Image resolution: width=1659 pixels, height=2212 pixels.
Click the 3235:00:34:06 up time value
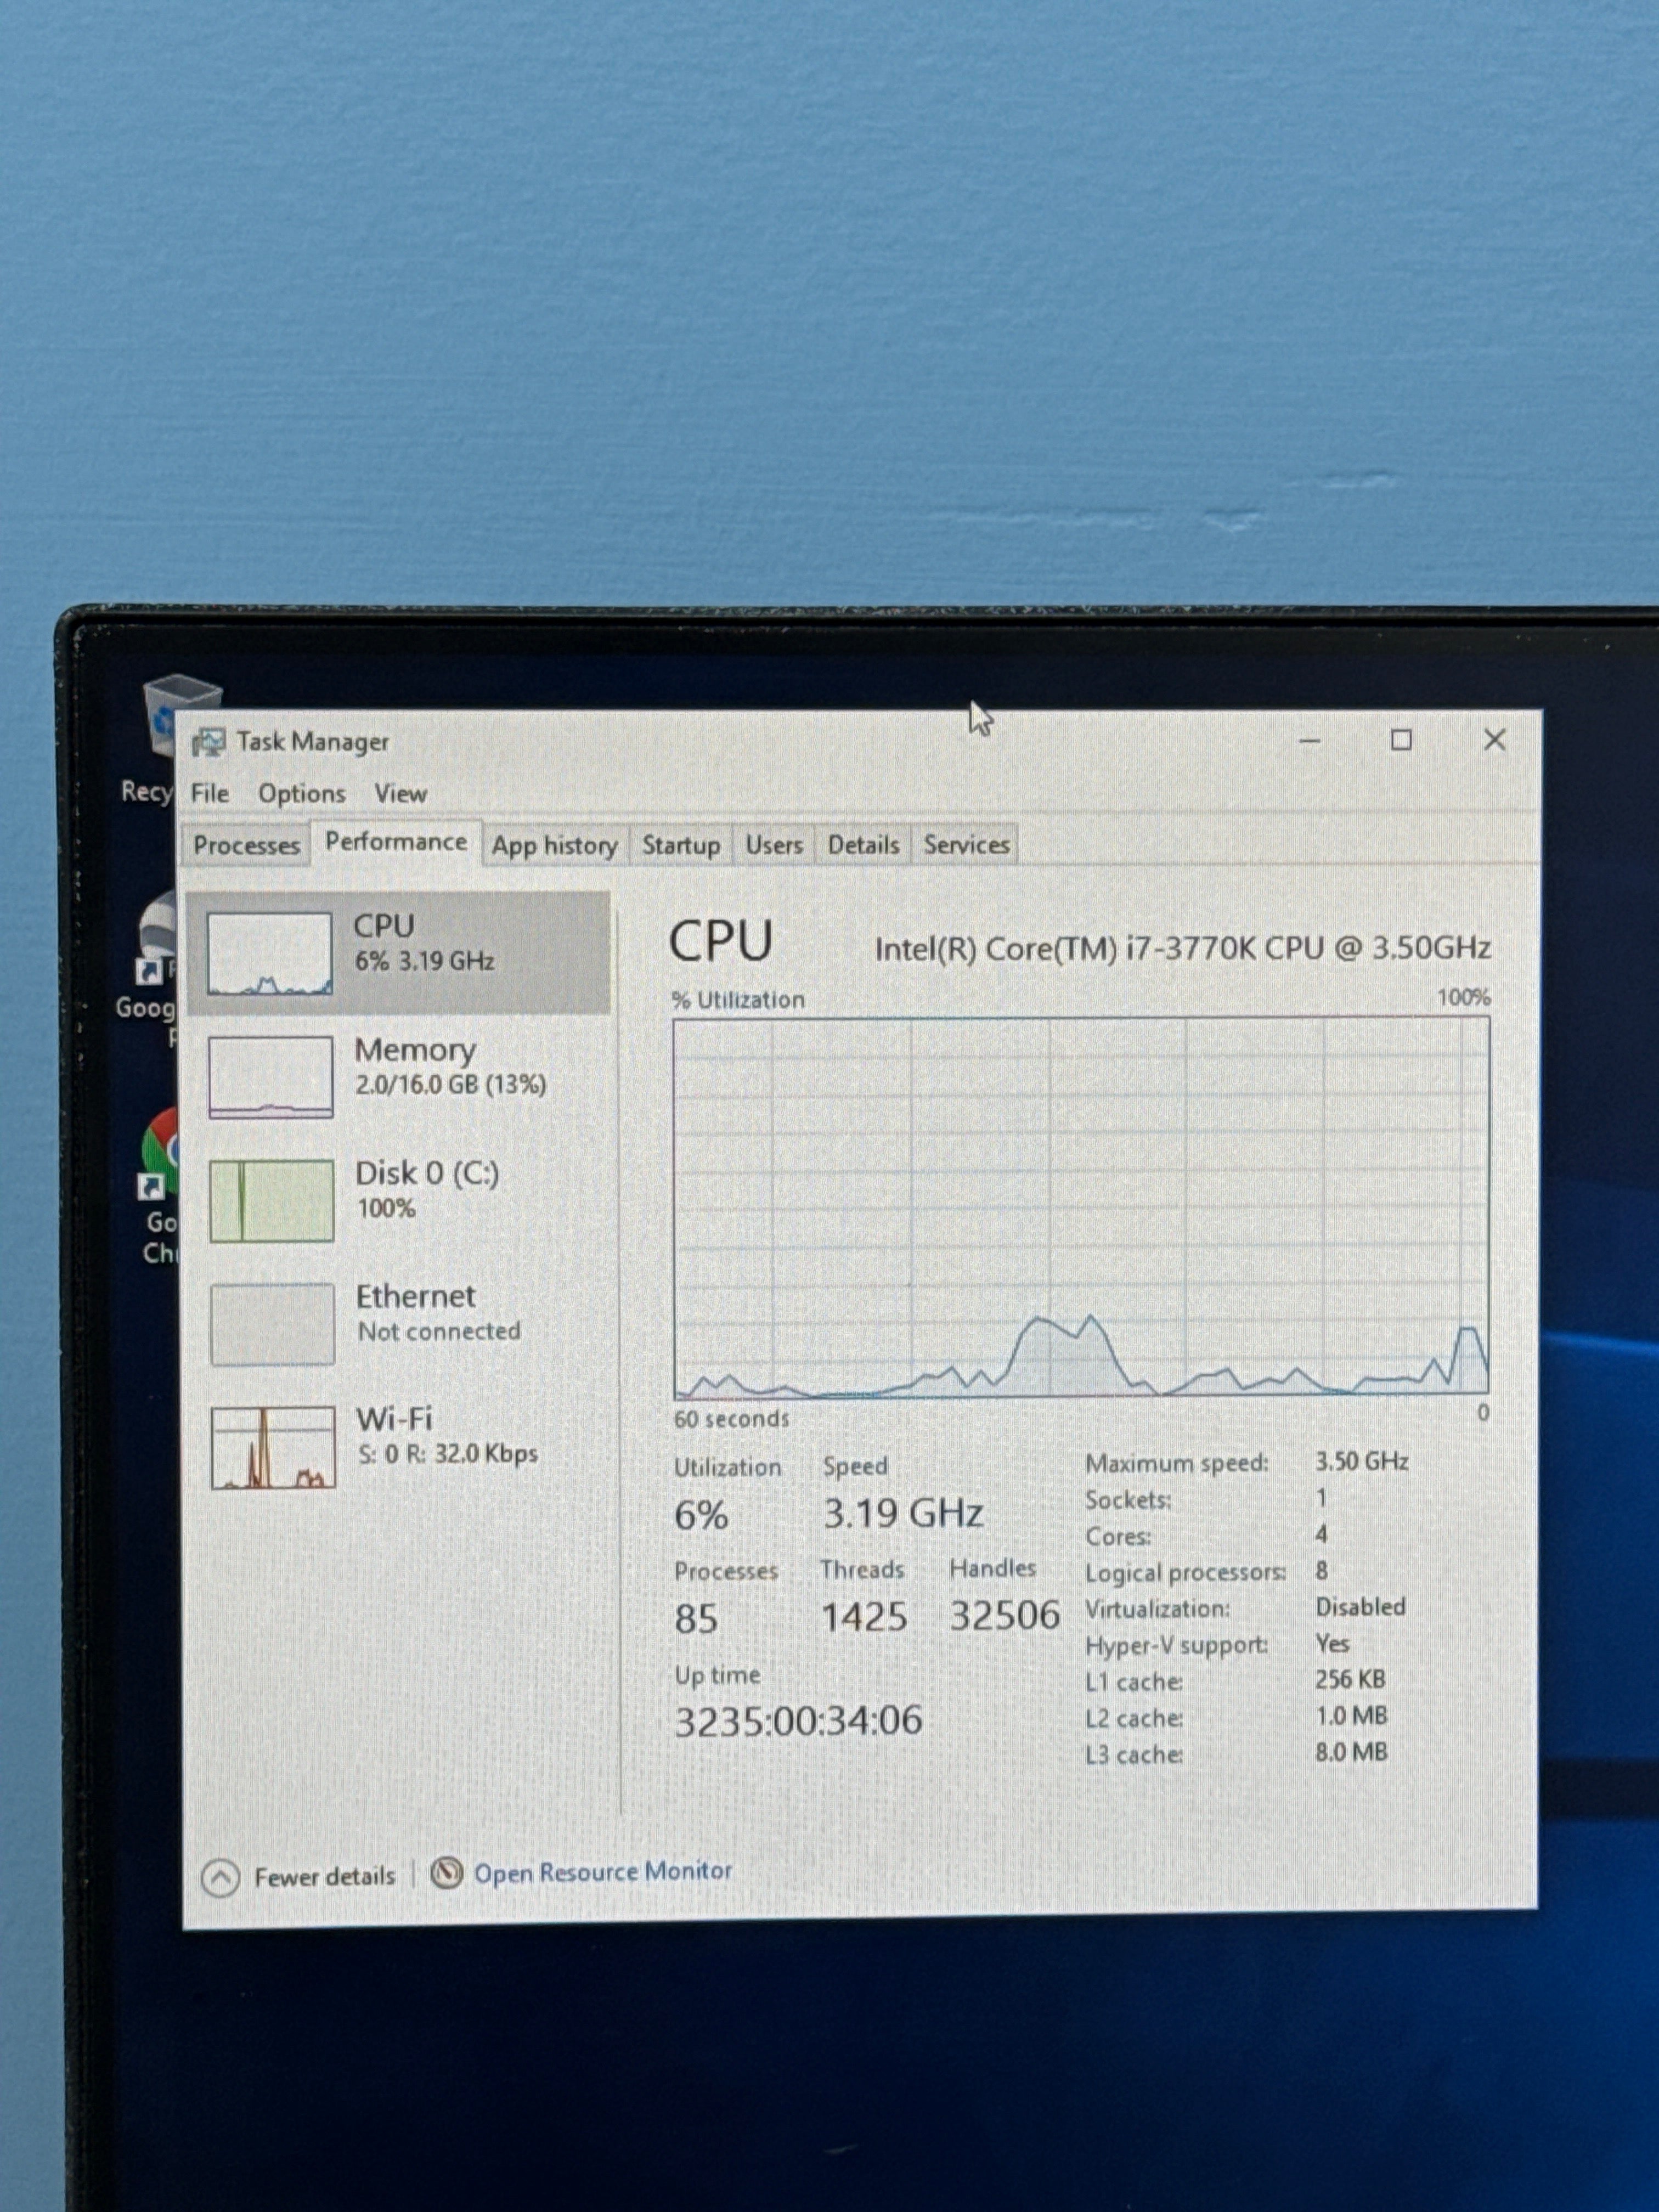798,1721
